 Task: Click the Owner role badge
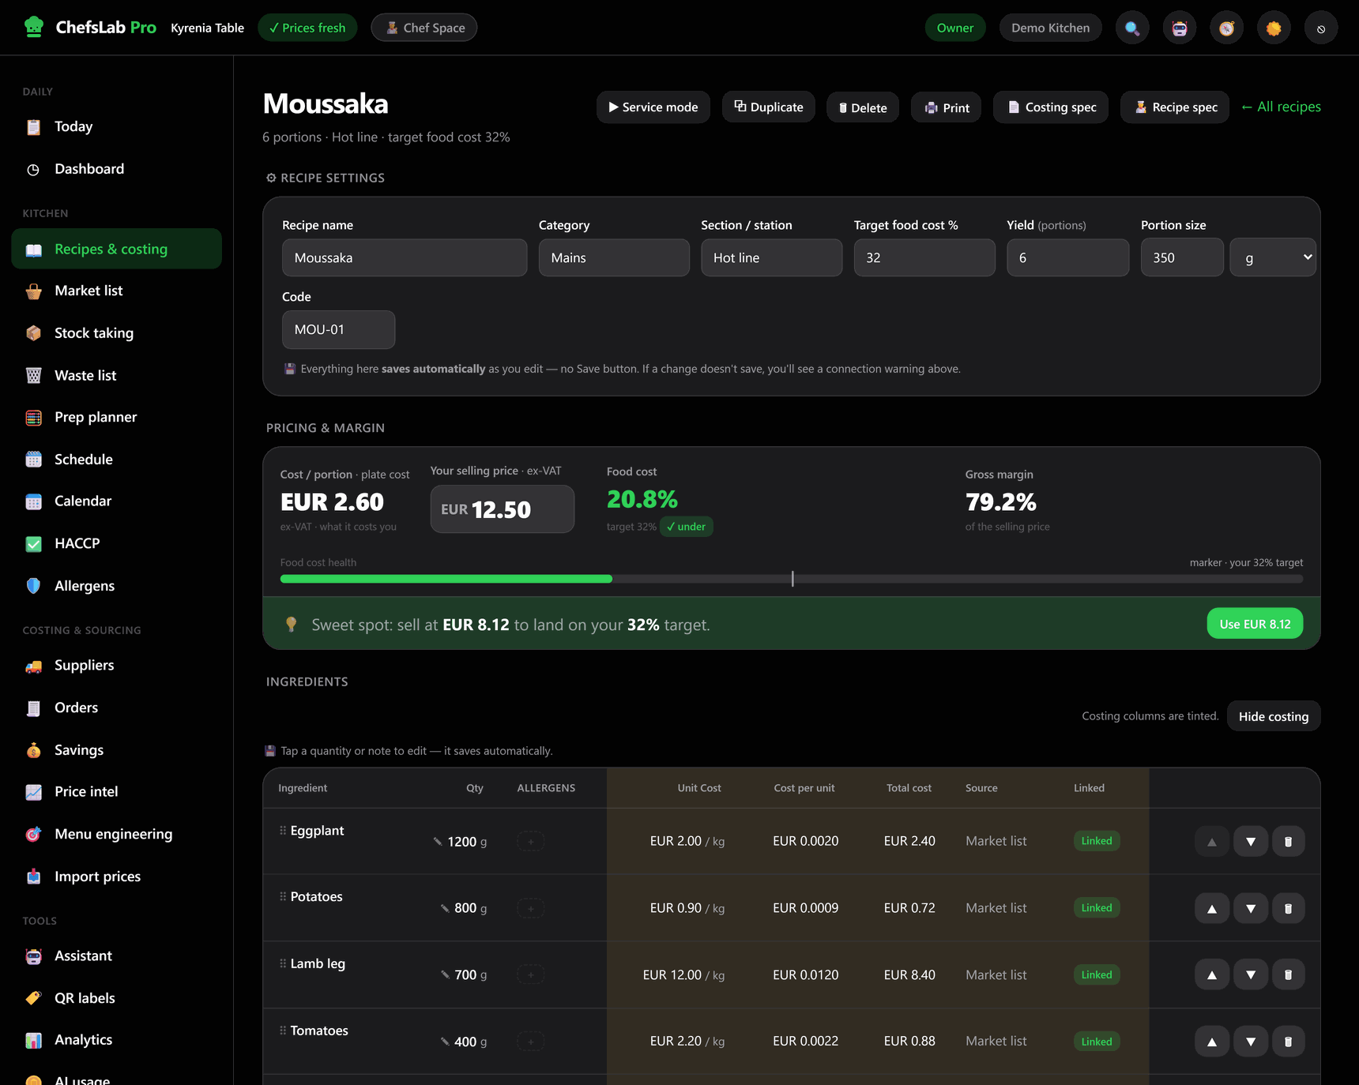pyautogui.click(x=955, y=28)
